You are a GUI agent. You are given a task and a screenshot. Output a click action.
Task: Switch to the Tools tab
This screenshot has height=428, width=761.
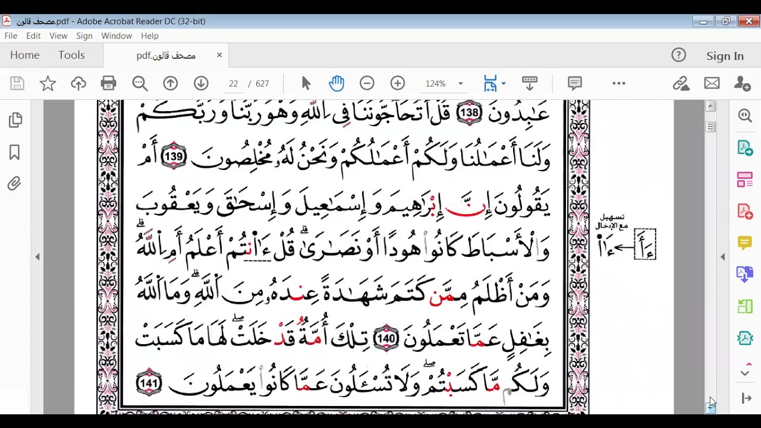point(71,55)
